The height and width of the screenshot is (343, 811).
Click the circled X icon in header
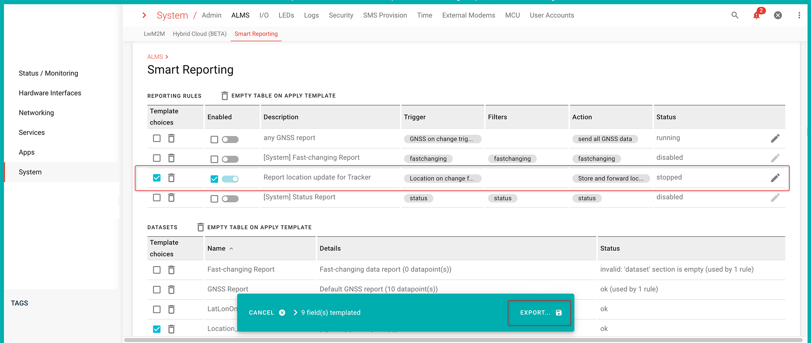(778, 15)
